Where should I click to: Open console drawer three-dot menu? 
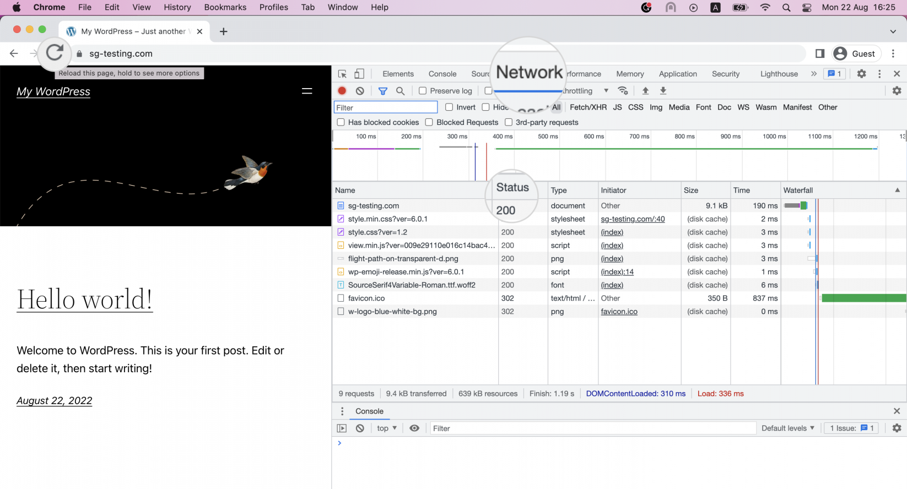click(x=342, y=411)
